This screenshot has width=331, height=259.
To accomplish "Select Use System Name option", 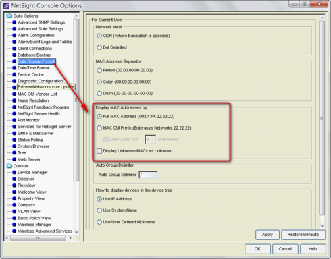I will point(99,210).
